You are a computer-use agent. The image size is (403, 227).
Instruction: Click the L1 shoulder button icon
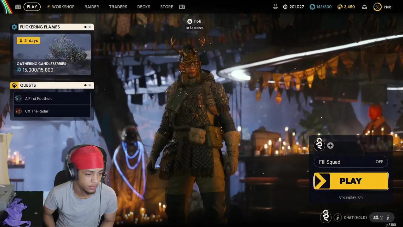[x=18, y=7]
